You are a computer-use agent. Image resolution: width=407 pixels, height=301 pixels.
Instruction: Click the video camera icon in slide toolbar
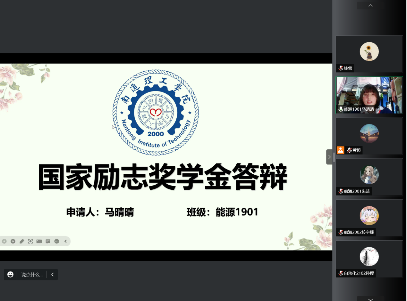point(39,241)
